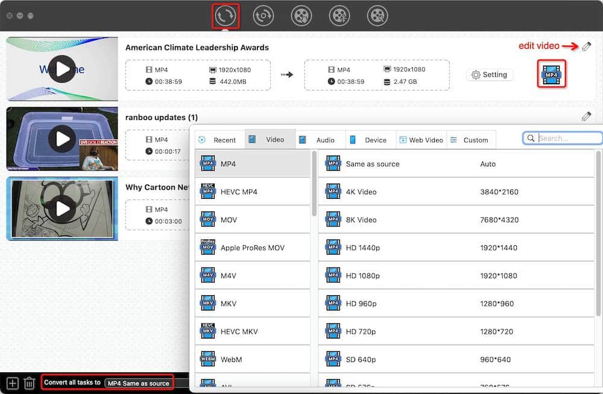This screenshot has width=603, height=394.
Task: Click the format search field
Action: tap(567, 138)
